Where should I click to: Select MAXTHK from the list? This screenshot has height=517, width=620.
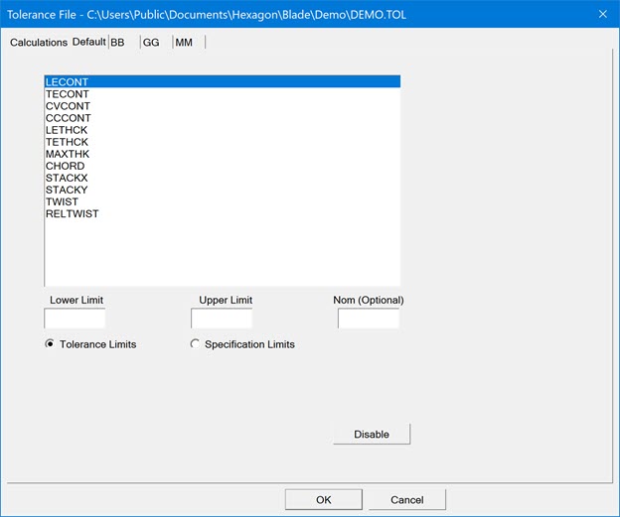click(68, 154)
